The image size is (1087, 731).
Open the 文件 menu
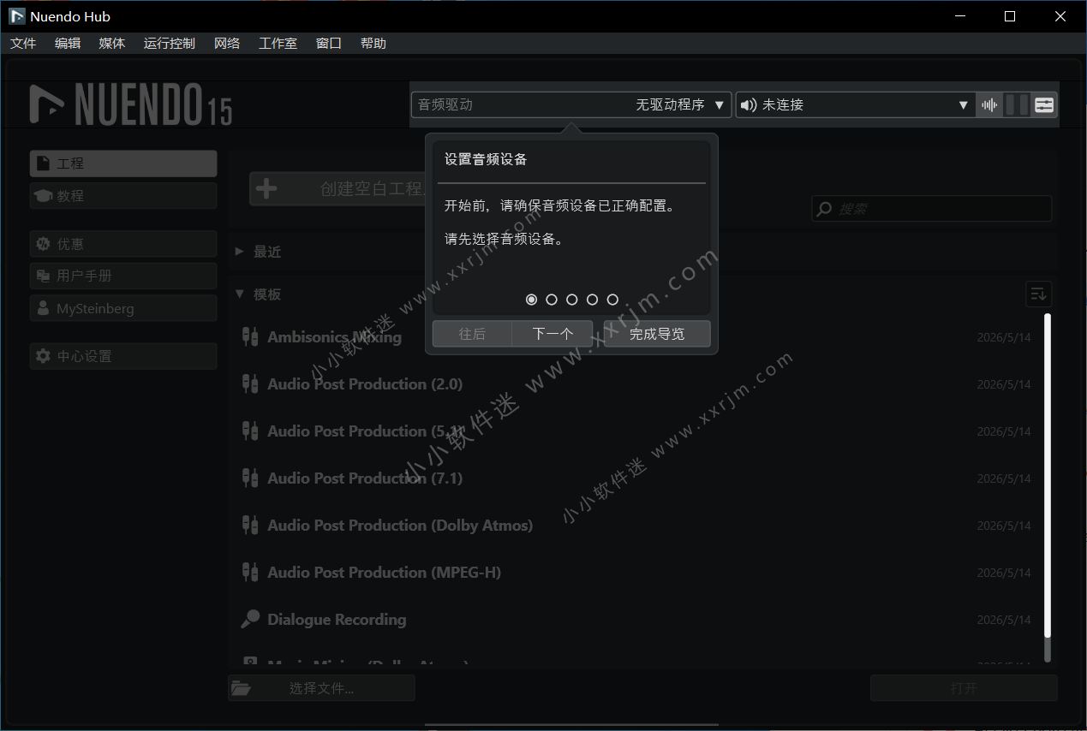point(23,44)
